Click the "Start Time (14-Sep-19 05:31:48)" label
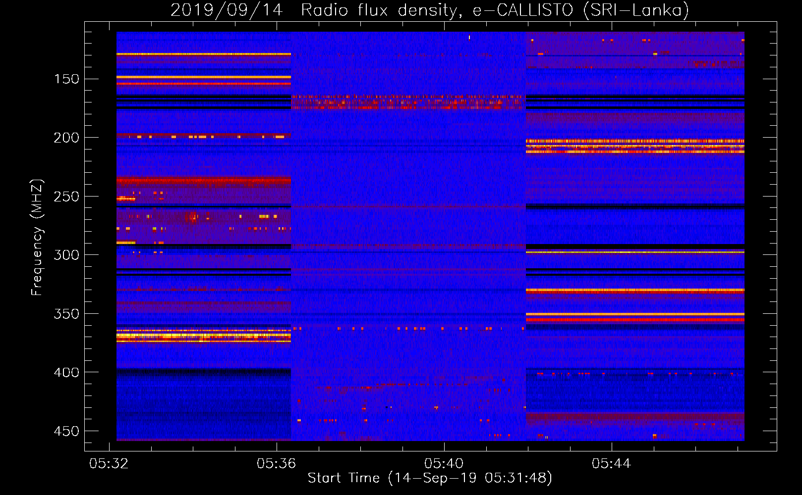This screenshot has width=802, height=495. pyautogui.click(x=430, y=478)
